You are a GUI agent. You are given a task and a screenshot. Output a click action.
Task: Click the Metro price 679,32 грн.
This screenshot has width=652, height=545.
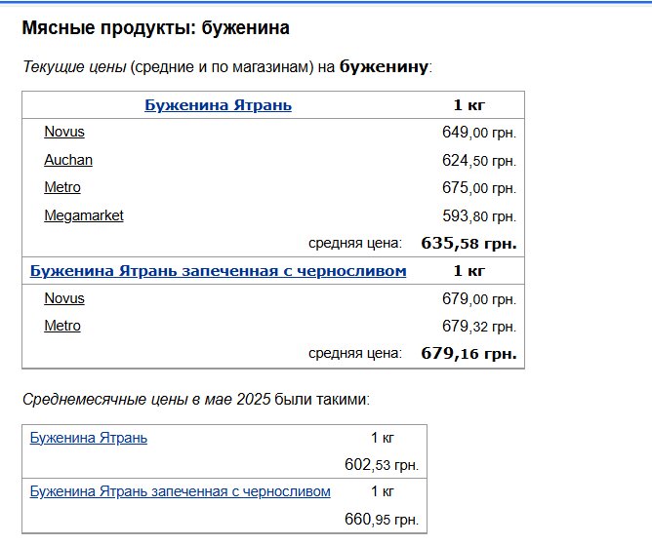(479, 327)
